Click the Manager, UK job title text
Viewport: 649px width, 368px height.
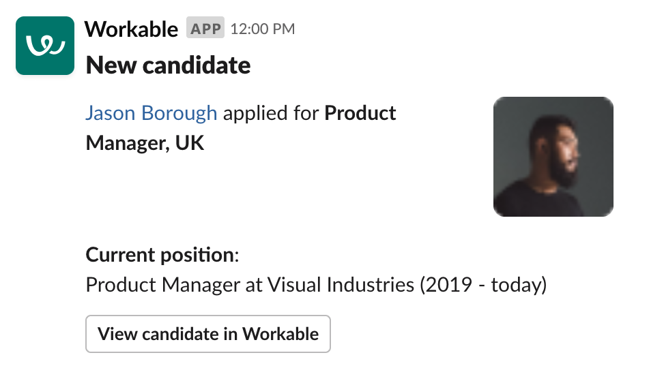point(145,143)
